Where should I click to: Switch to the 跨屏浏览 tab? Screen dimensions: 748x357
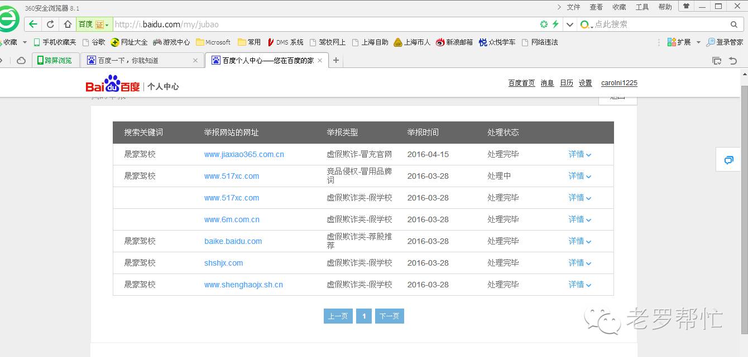[x=55, y=60]
